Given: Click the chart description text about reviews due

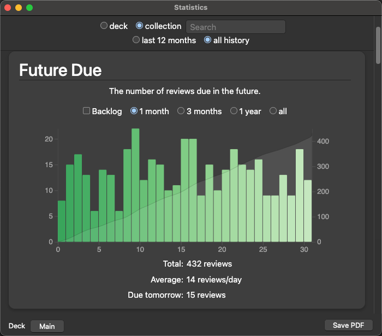Looking at the screenshot, I should coord(184,91).
